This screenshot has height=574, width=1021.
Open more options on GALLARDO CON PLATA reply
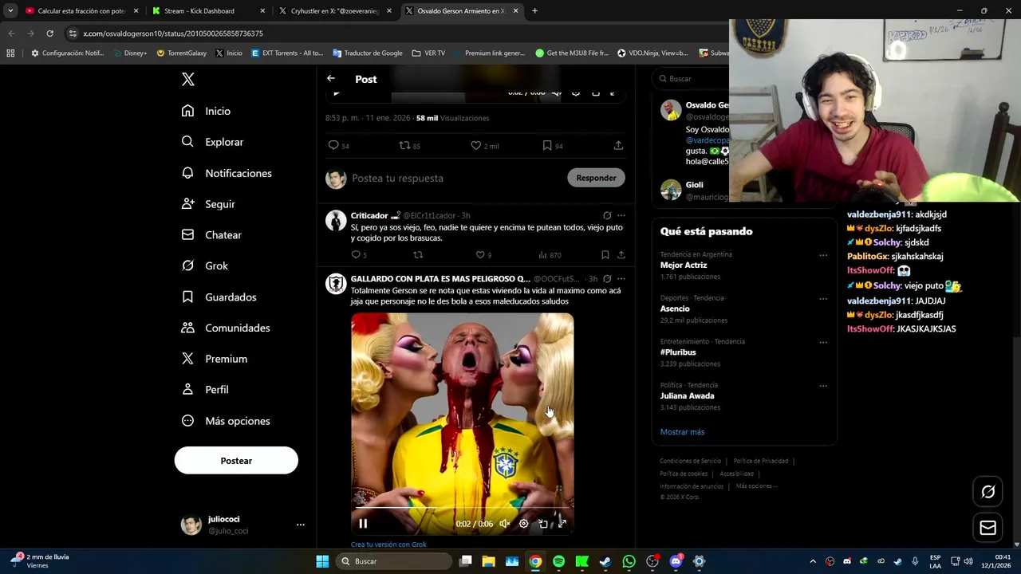(x=621, y=279)
